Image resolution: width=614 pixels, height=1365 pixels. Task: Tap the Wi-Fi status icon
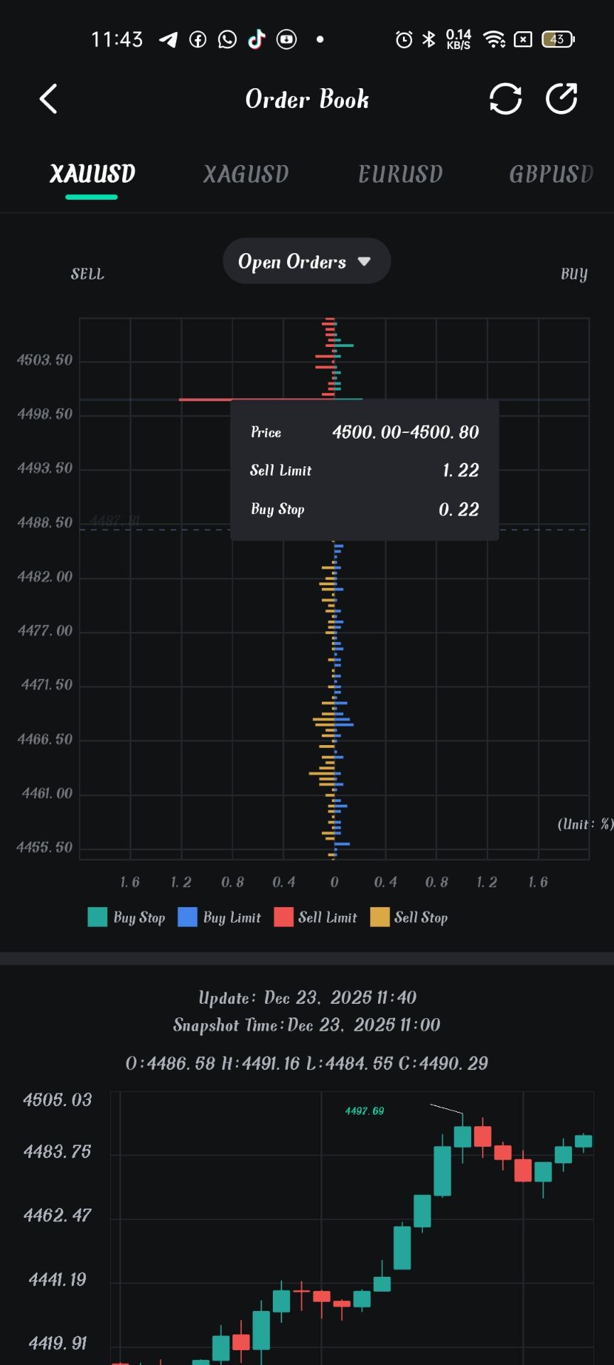pos(494,39)
